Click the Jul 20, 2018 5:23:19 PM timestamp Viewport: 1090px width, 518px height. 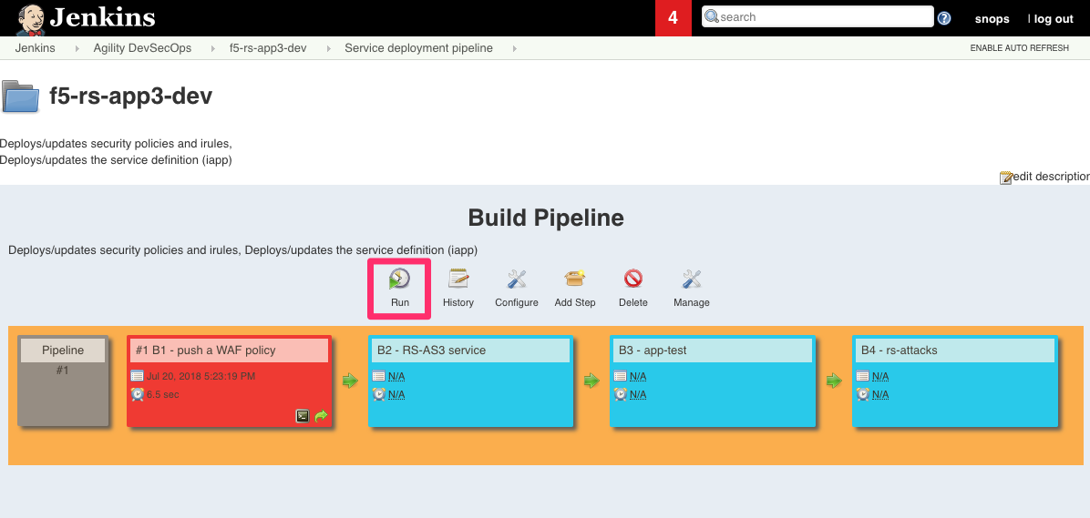click(201, 376)
